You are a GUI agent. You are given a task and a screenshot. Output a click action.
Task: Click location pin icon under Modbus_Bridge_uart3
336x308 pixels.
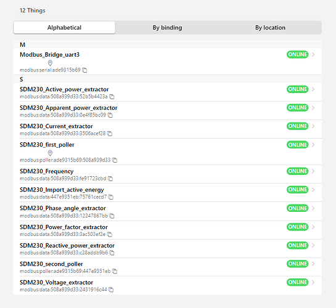pyautogui.click(x=50, y=63)
